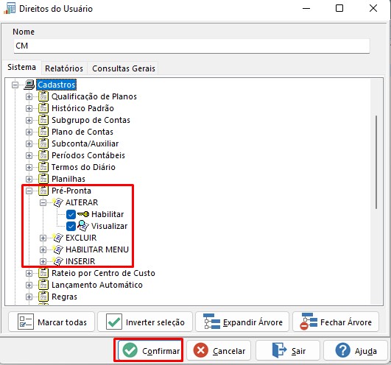391x365 pixels.
Task: Expand the Plano de Contas node
Action: coord(29,132)
